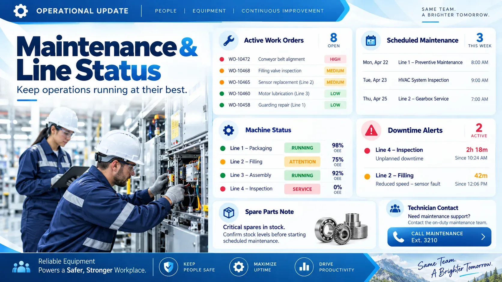Click the LOW badge for WO-10458
Image resolution: width=502 pixels, height=282 pixels.
(335, 105)
